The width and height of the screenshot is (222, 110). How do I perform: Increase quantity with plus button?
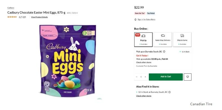click(x=145, y=77)
